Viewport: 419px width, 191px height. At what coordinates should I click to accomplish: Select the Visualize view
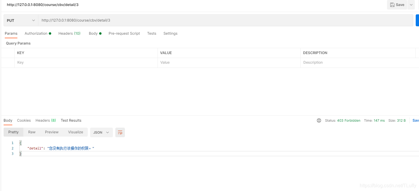coord(75,132)
